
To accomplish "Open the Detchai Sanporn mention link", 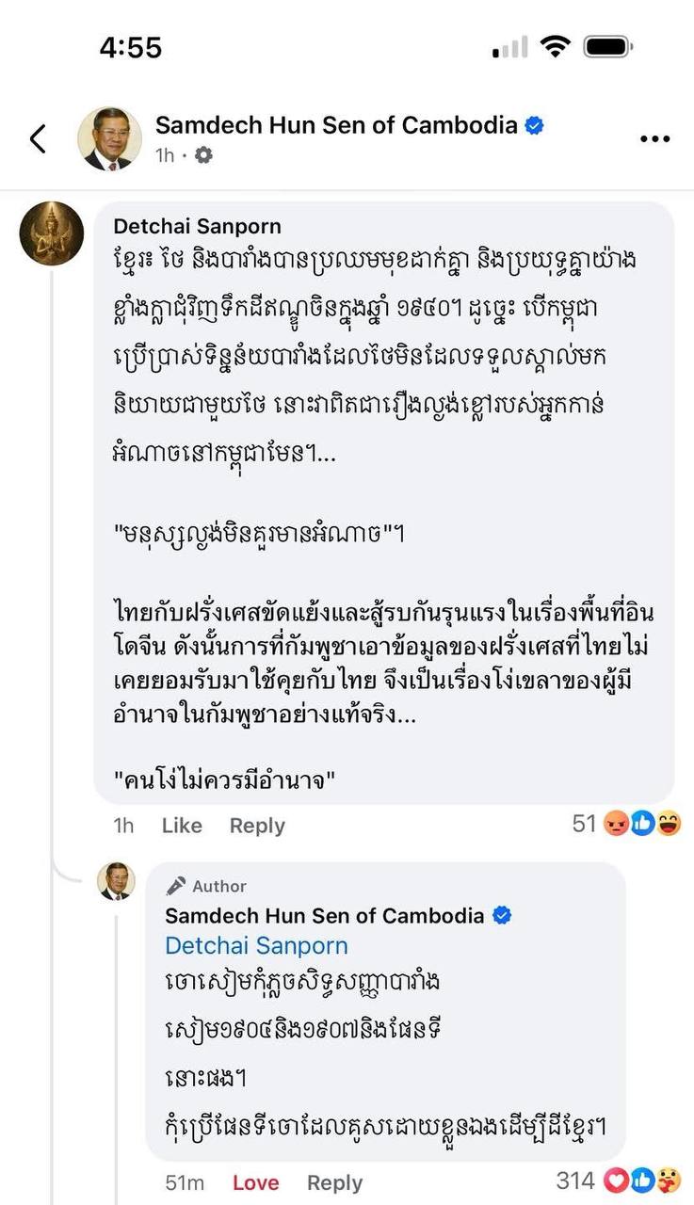I will [256, 945].
